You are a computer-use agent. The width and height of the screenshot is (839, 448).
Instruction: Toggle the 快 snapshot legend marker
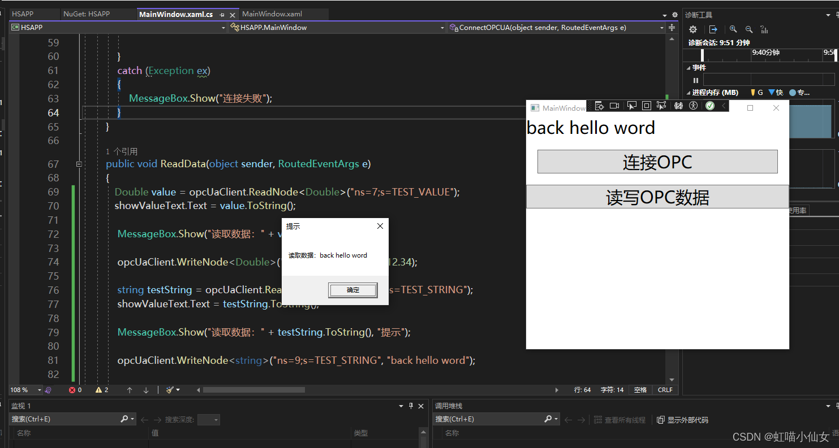pyautogui.click(x=776, y=93)
